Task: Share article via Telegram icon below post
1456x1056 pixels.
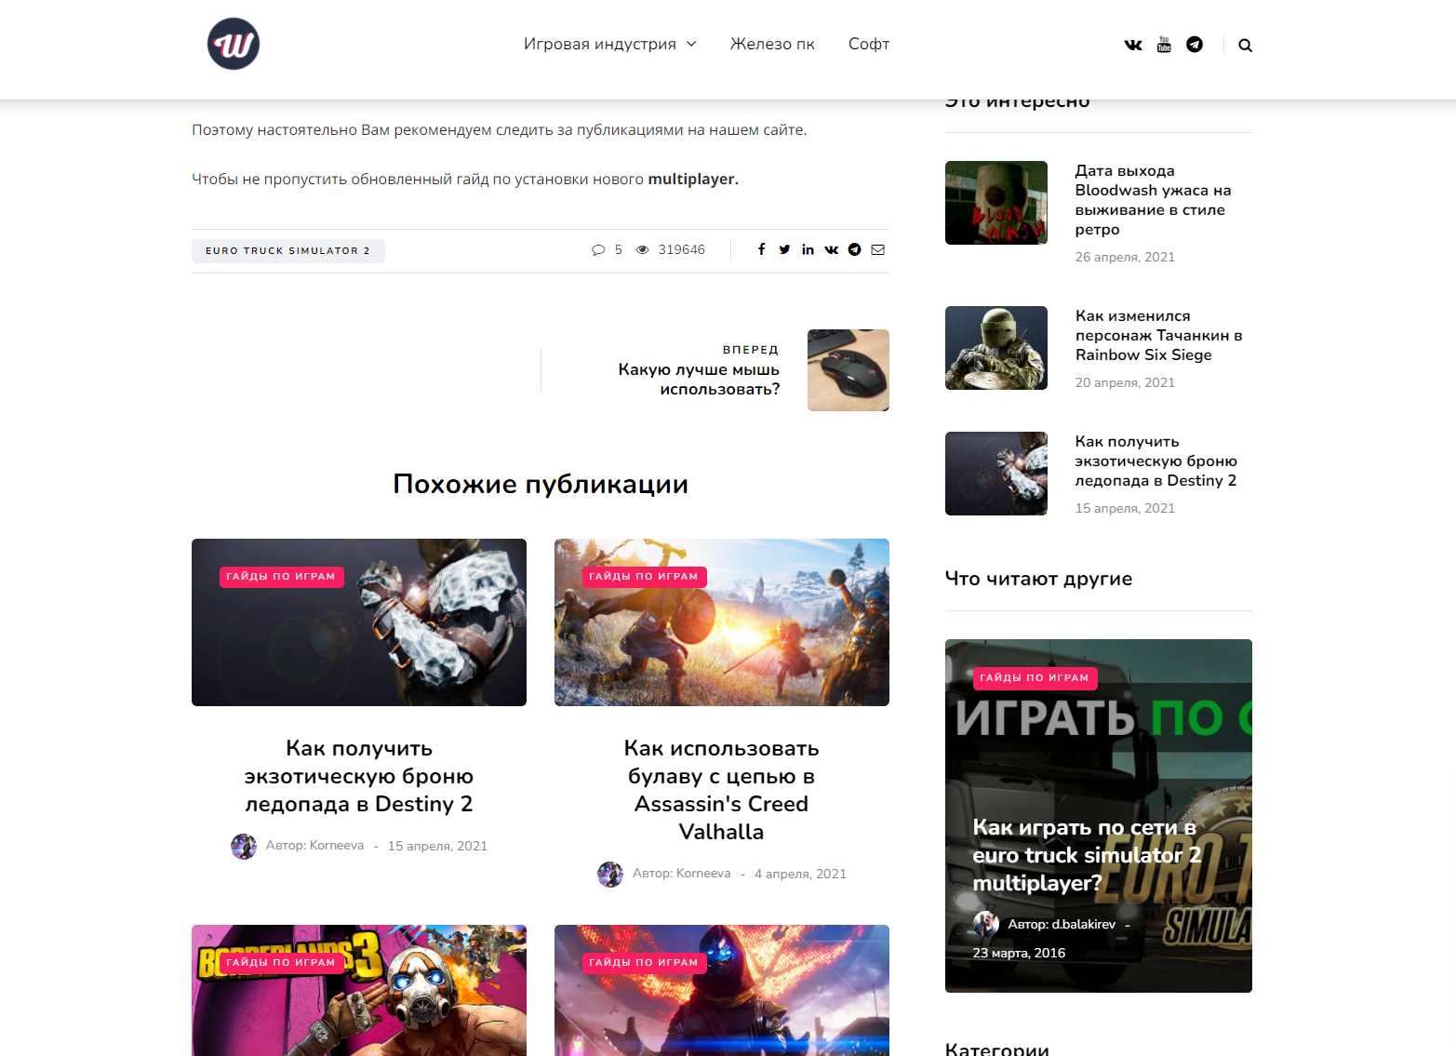Action: (854, 249)
